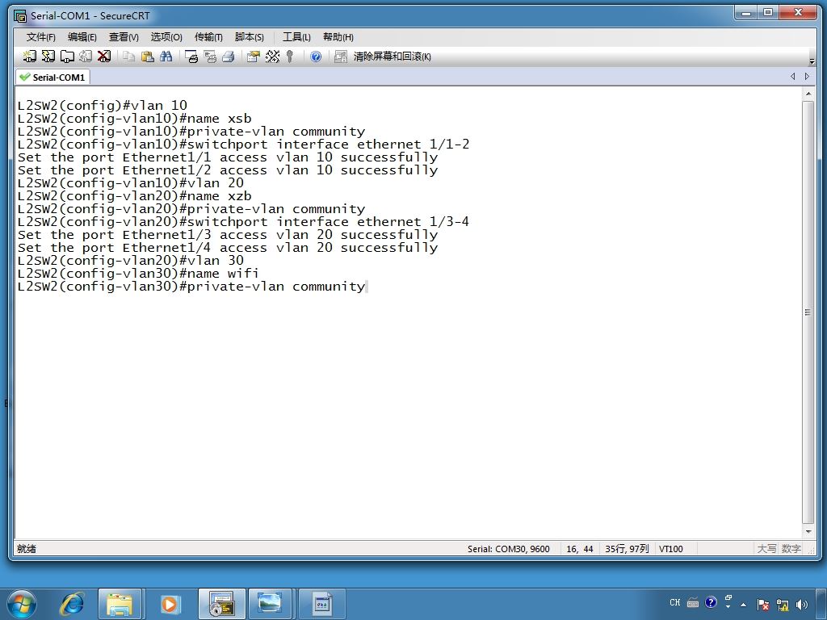This screenshot has height=620, width=827.
Task: Click 'Set the port Ethernet1/1' line
Action: 227,157
